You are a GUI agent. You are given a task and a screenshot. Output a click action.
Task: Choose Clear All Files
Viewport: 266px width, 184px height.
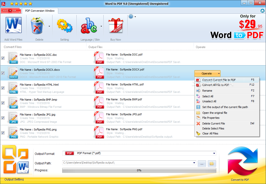click(x=227, y=133)
